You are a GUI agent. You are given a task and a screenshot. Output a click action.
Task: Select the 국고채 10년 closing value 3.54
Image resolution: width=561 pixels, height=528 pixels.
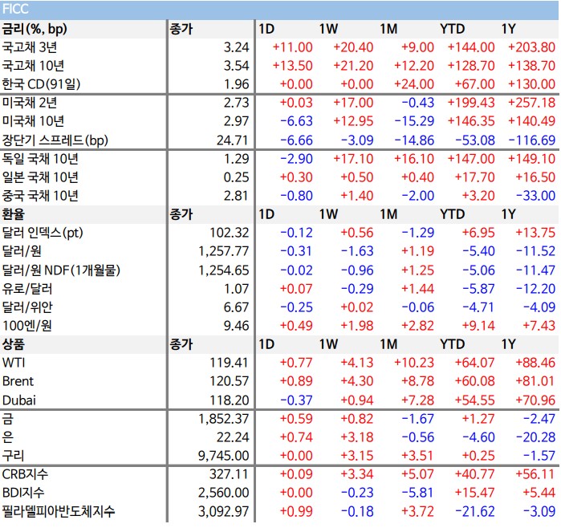[x=236, y=66]
